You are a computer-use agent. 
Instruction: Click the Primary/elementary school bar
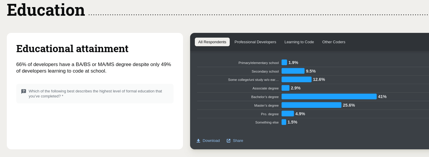(x=284, y=63)
